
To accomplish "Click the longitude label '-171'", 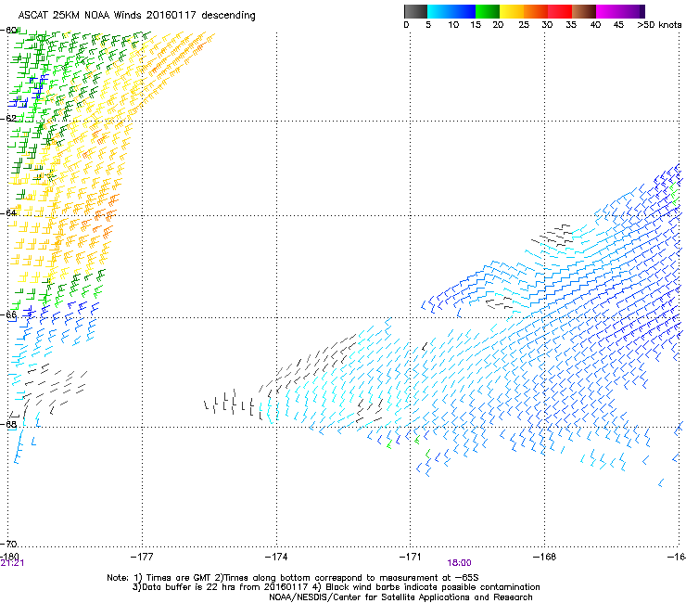I will (411, 557).
